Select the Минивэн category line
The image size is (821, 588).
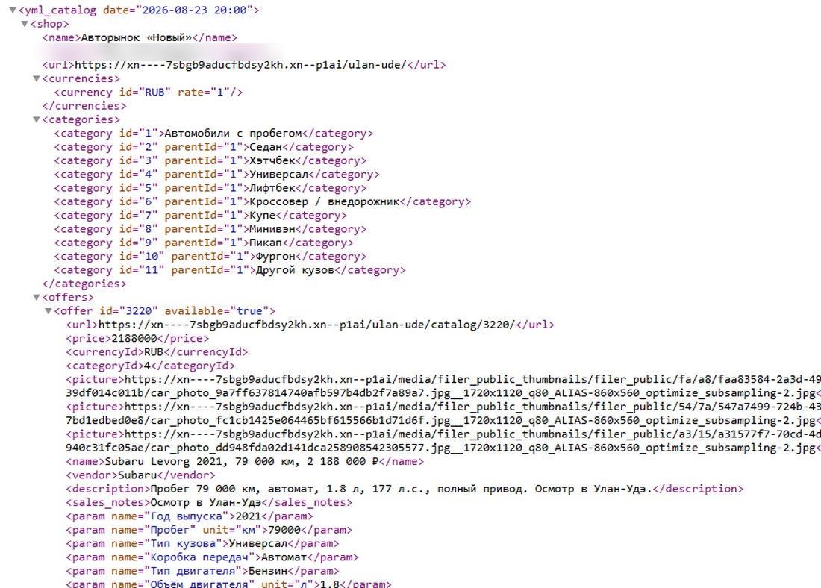pos(210,229)
